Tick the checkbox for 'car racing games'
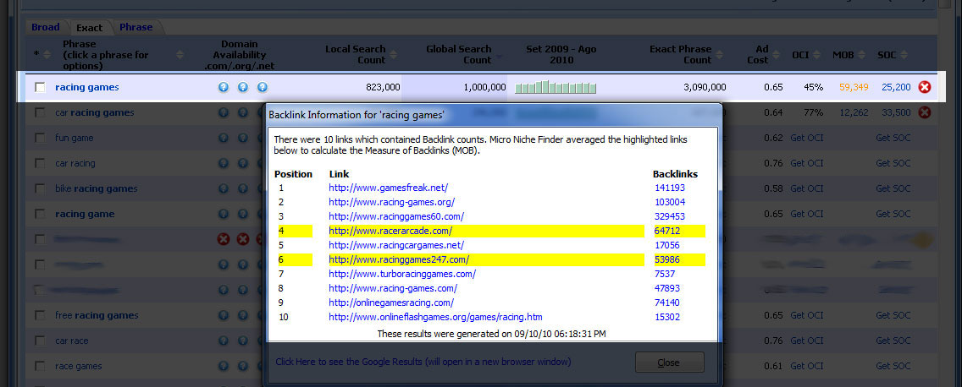 [x=40, y=112]
